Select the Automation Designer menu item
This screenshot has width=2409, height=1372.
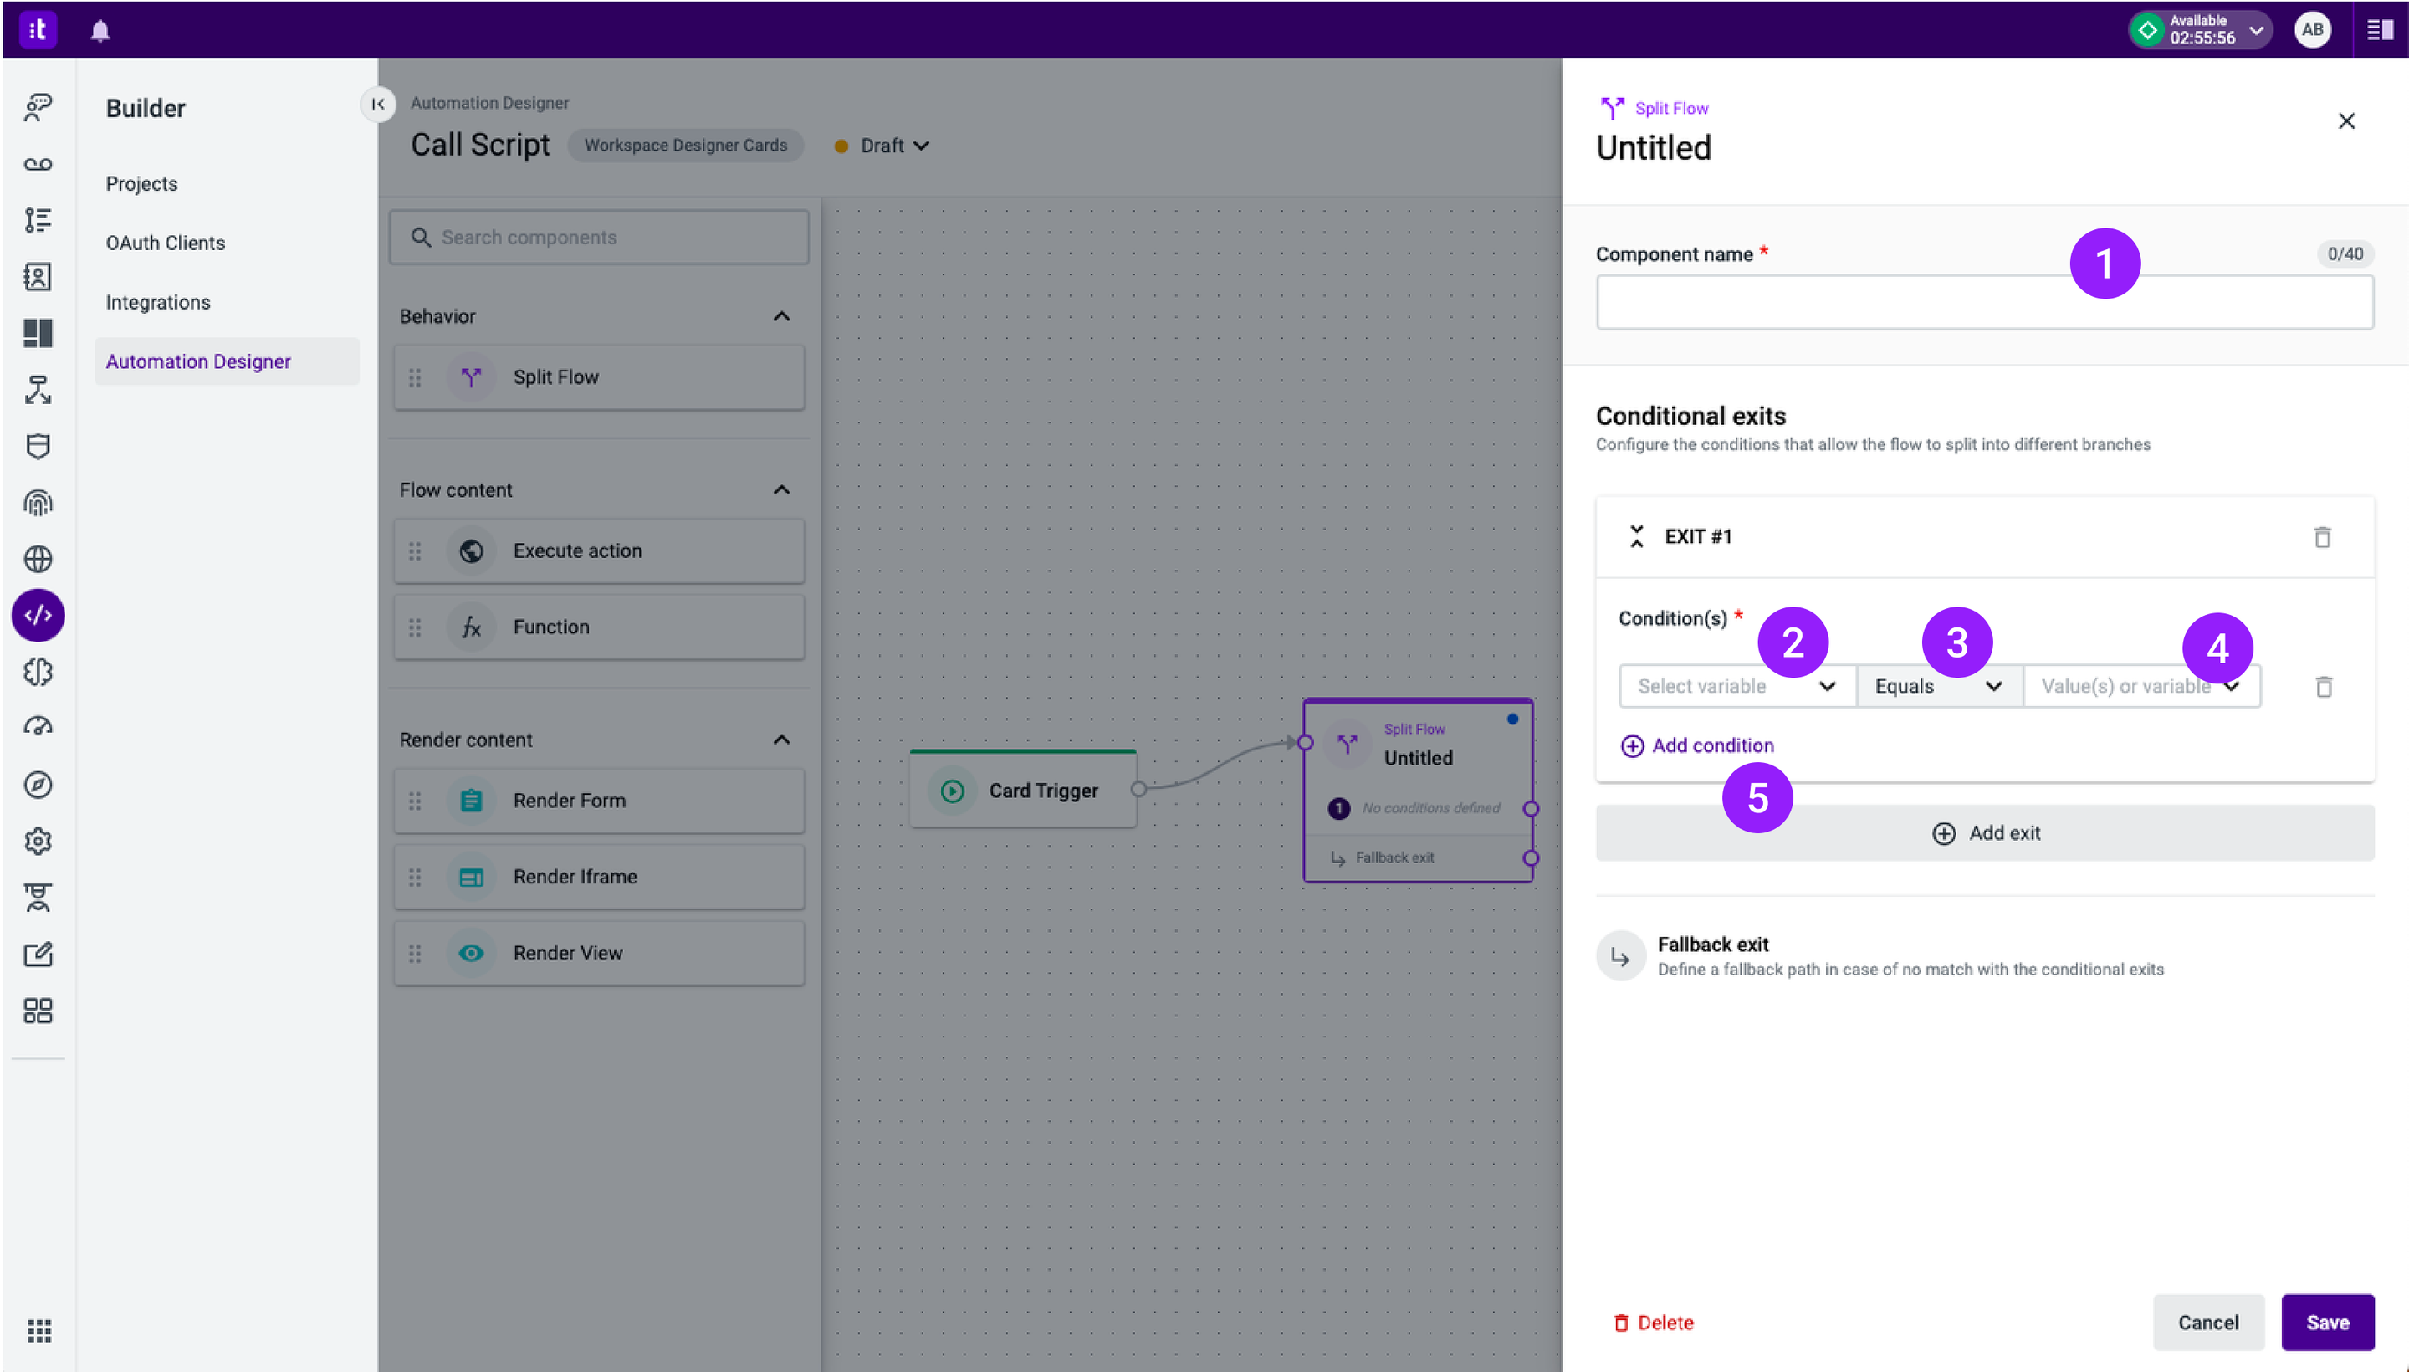[197, 361]
